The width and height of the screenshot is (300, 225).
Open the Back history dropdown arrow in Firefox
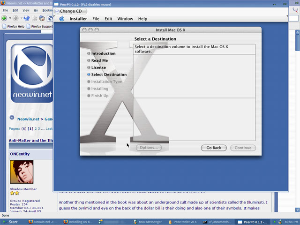[10, 18]
